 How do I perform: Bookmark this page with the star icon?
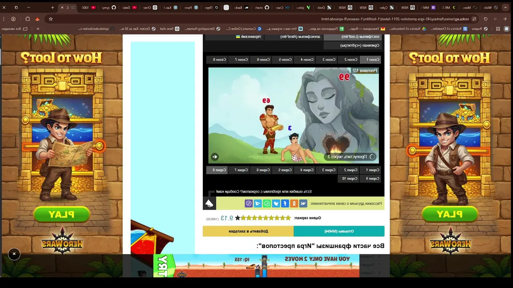click(50, 19)
